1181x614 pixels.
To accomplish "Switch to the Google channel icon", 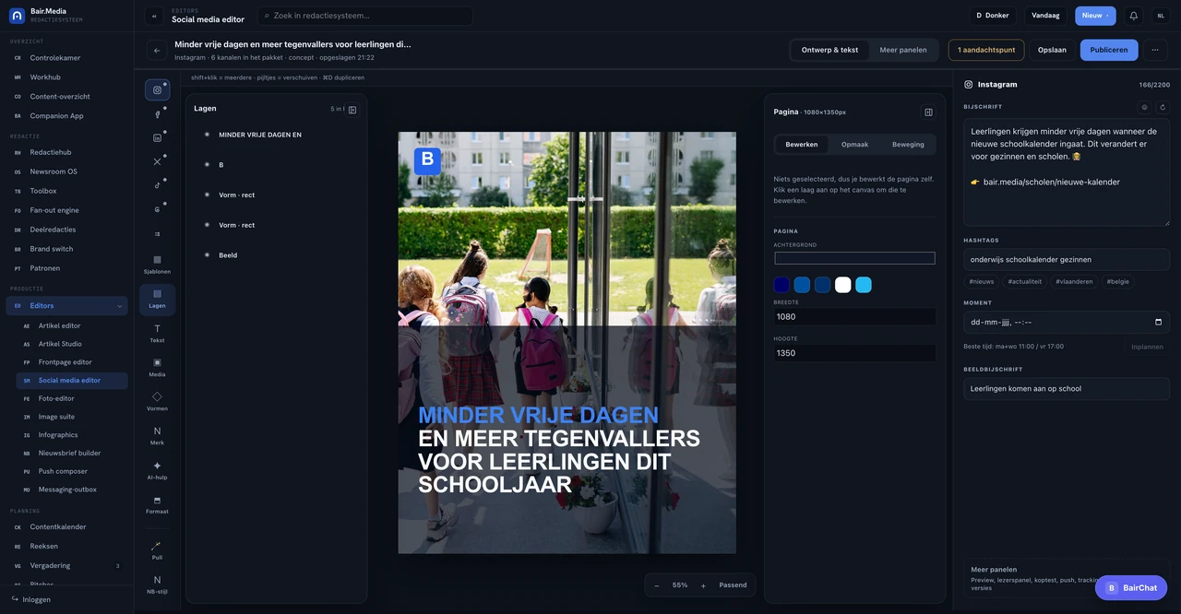I will click(x=157, y=209).
